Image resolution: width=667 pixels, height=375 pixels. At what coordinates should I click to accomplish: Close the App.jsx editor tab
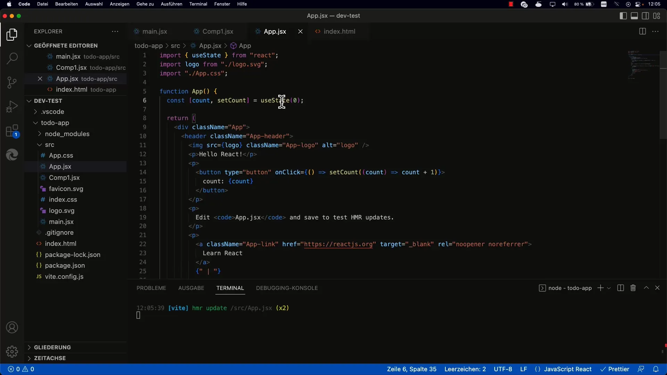coord(300,32)
